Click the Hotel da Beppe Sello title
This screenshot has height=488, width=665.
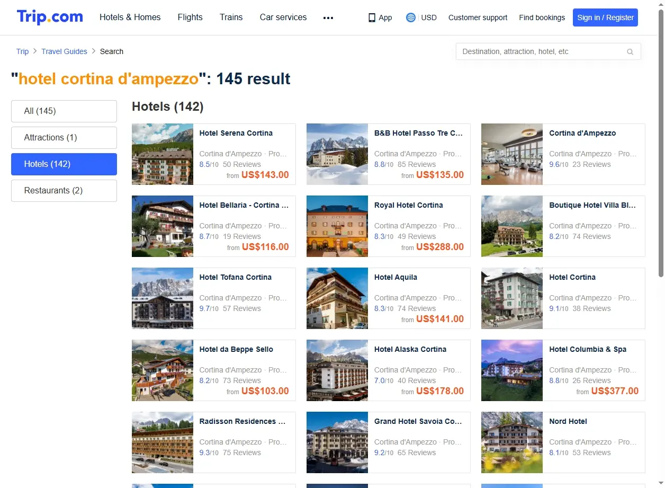[x=237, y=349]
